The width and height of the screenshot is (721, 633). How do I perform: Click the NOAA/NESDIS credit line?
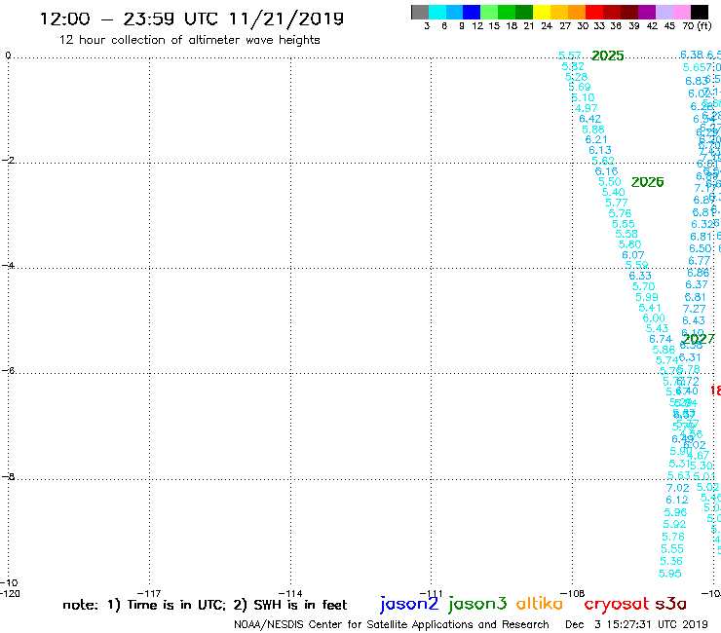(392, 624)
